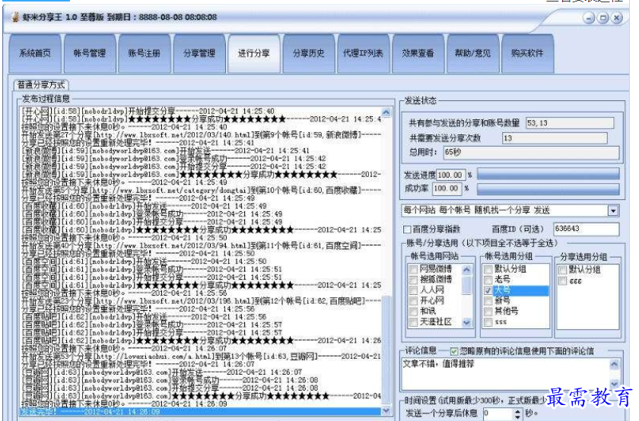The image size is (639, 421).
Task: Tick the 开心网 checkbox
Action: (x=413, y=301)
